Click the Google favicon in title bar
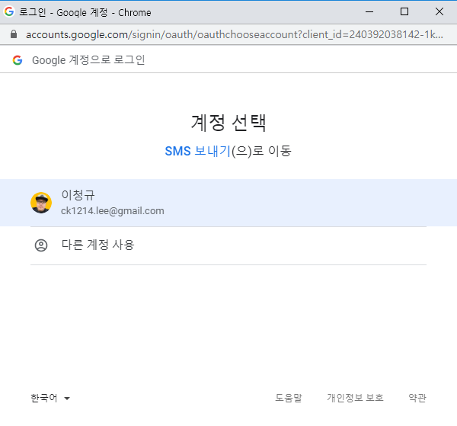 coord(9,11)
